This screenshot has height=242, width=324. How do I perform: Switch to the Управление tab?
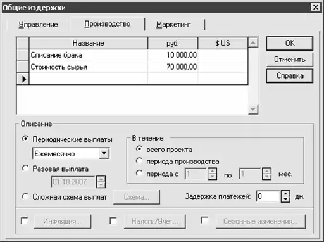click(38, 25)
